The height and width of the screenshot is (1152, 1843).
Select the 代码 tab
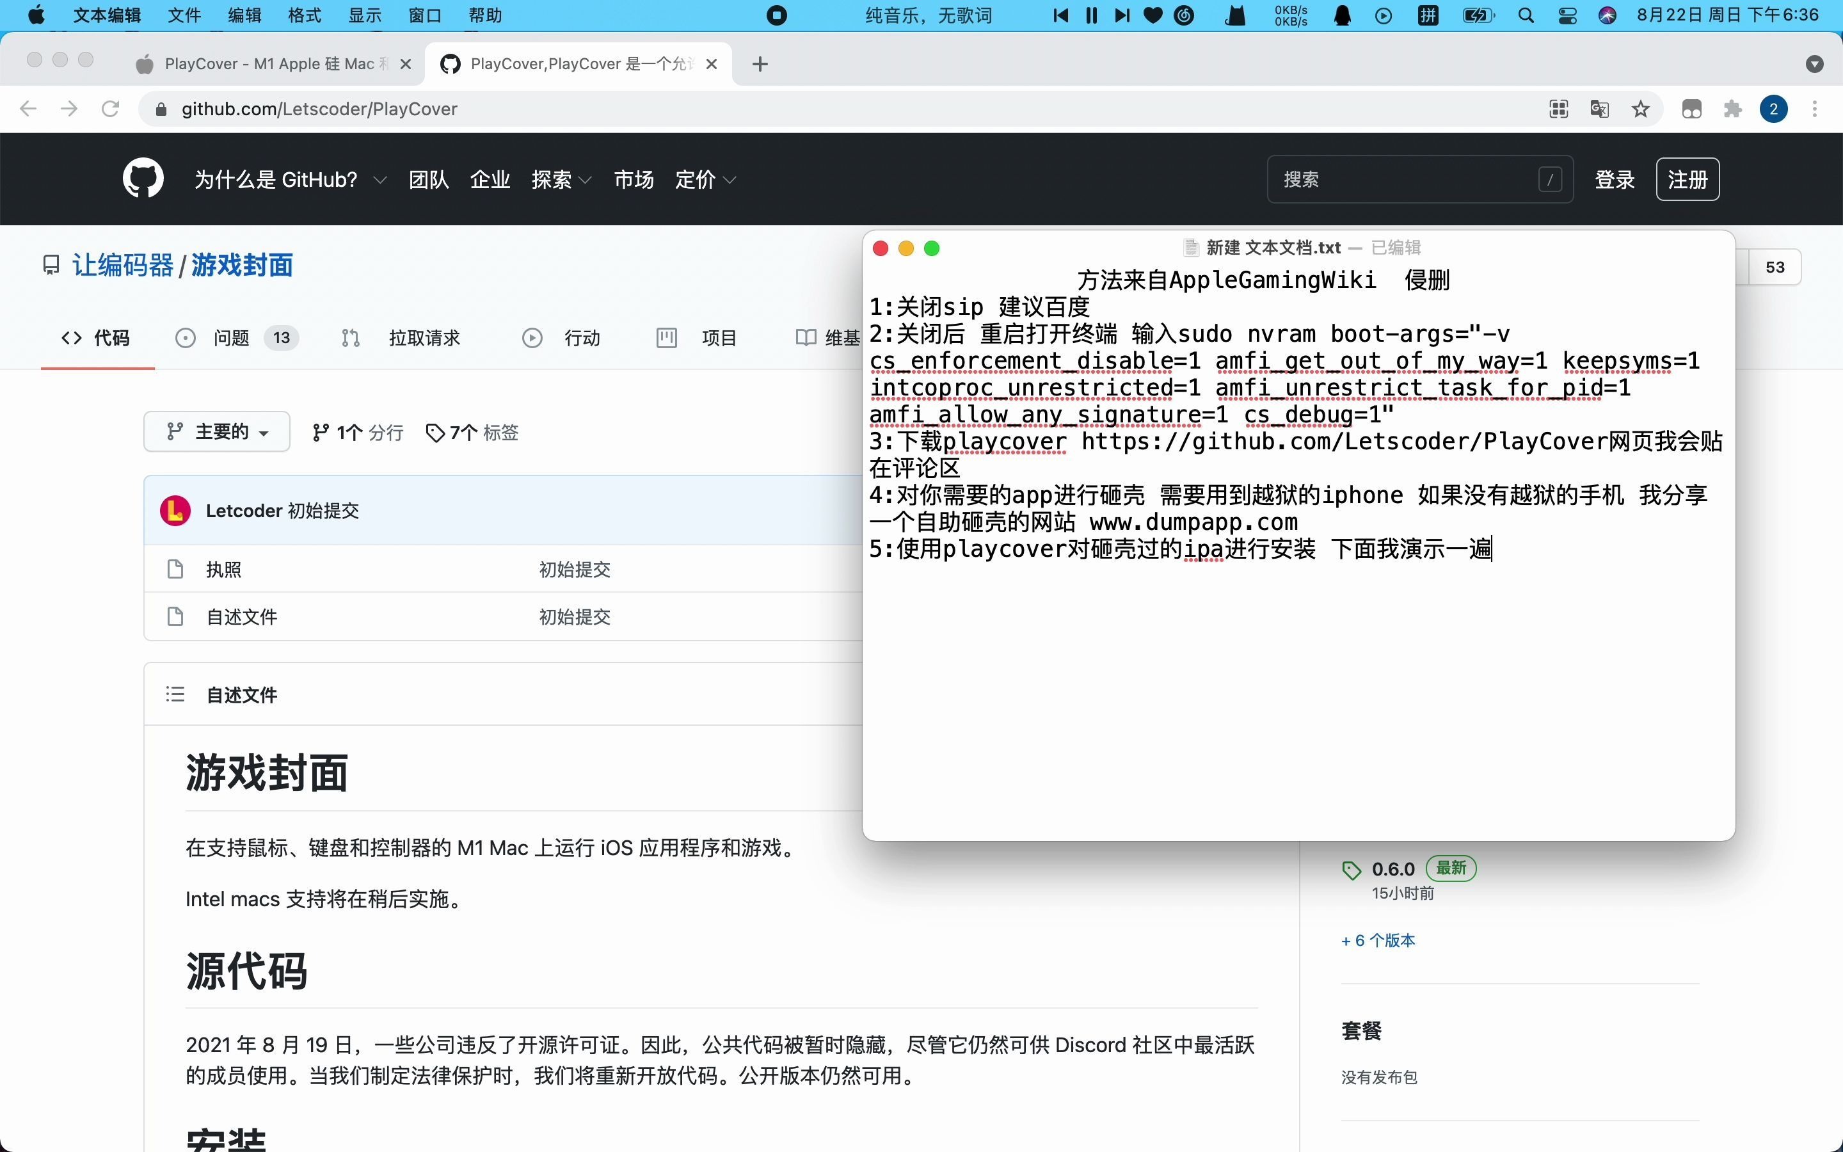click(x=97, y=337)
